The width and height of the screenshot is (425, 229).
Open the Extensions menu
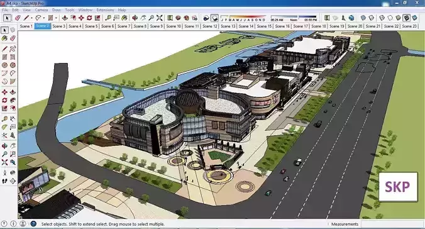click(x=105, y=10)
